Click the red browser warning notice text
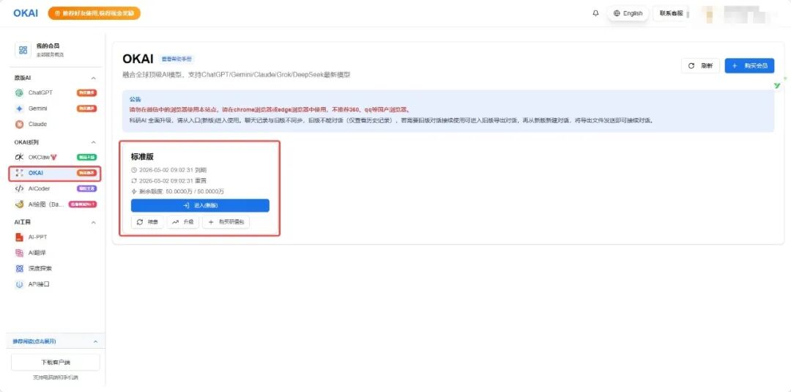 click(270, 109)
